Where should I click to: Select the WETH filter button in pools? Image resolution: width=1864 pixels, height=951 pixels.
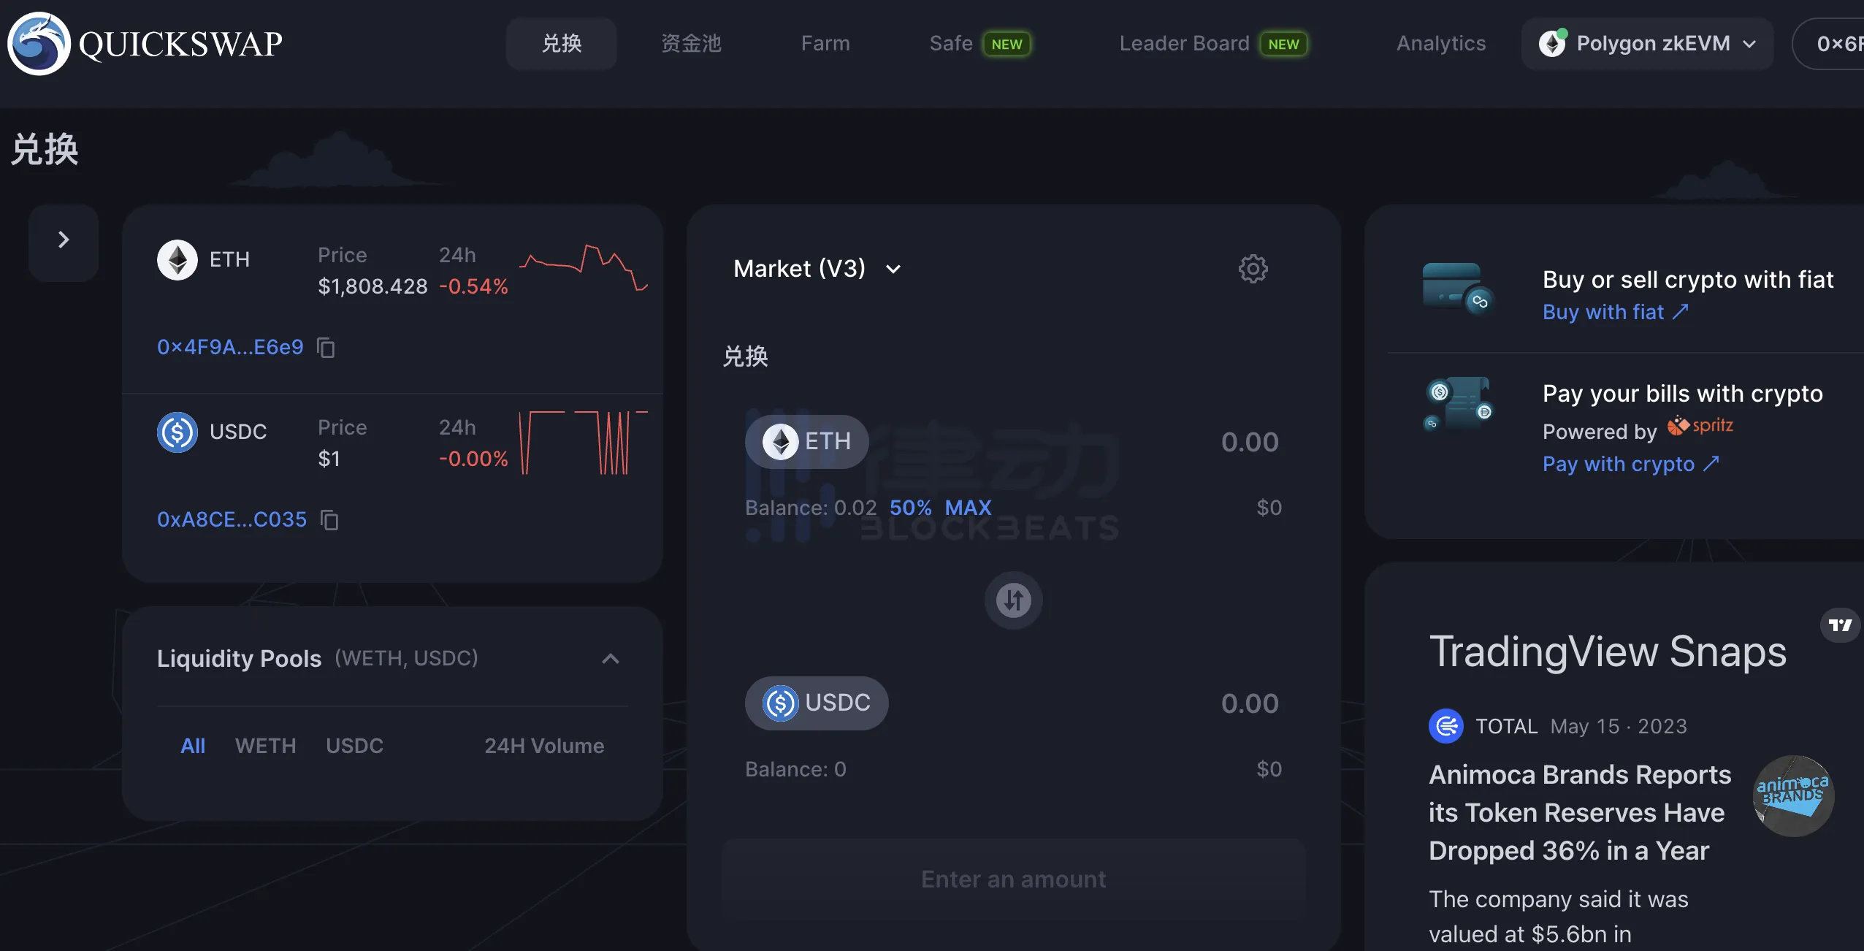pyautogui.click(x=264, y=745)
